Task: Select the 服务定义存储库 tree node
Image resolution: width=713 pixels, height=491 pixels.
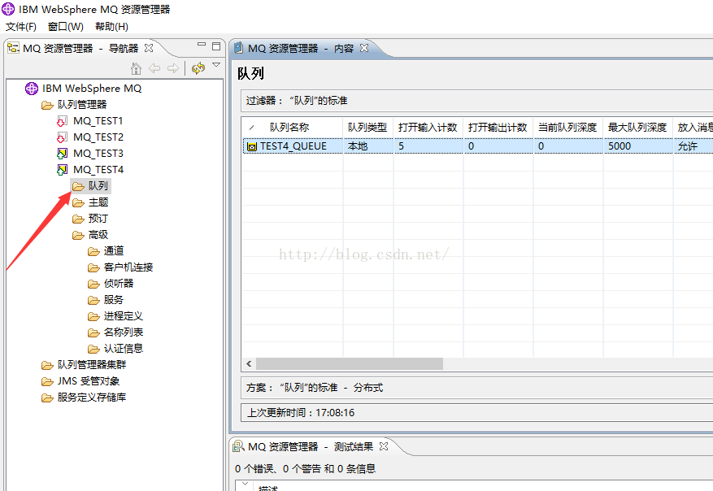Action: pos(92,398)
